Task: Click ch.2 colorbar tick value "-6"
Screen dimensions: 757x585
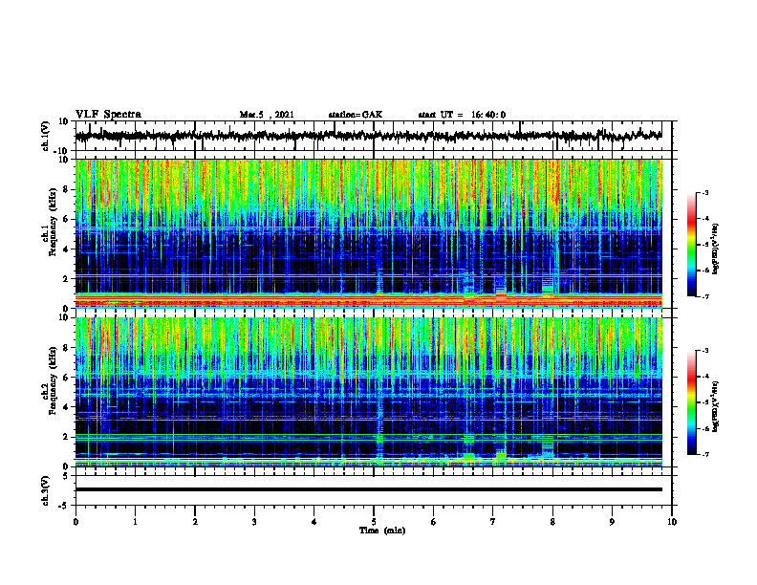Action: click(705, 428)
